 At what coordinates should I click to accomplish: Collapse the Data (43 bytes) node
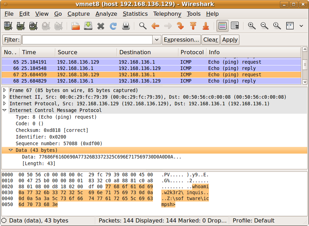coord(11,150)
